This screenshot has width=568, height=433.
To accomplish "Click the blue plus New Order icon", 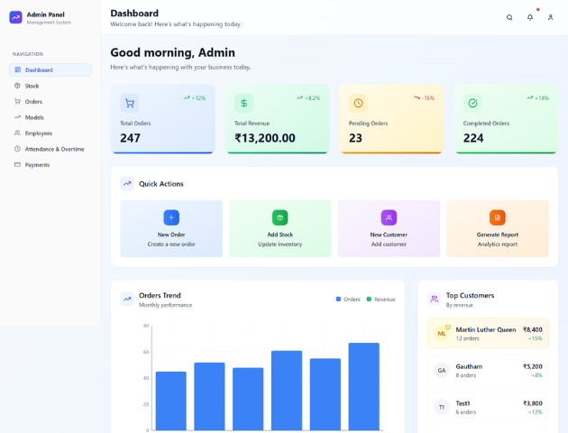I will (x=171, y=217).
